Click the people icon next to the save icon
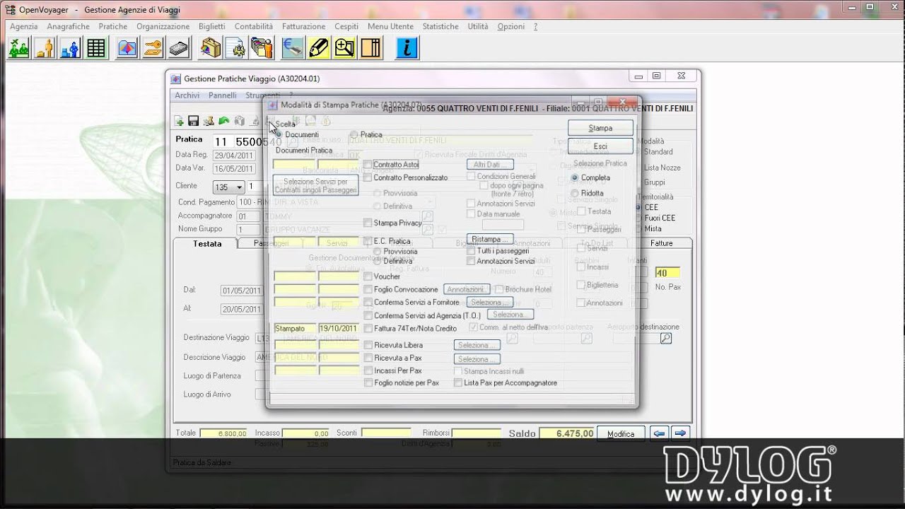 (209, 122)
